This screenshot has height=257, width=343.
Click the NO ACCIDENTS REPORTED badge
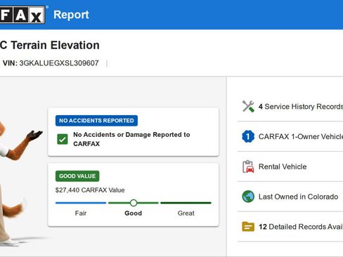tap(96, 121)
